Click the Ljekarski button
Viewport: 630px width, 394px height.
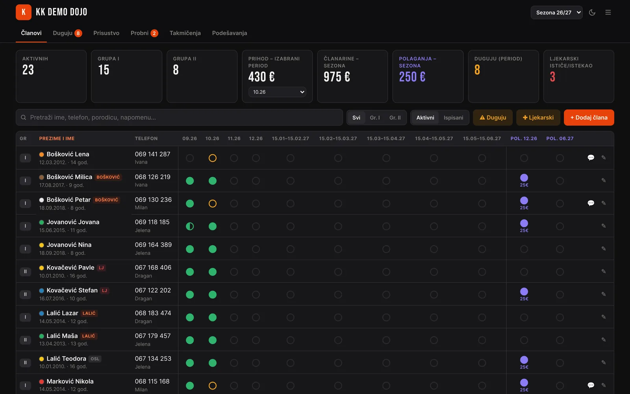tap(538, 117)
